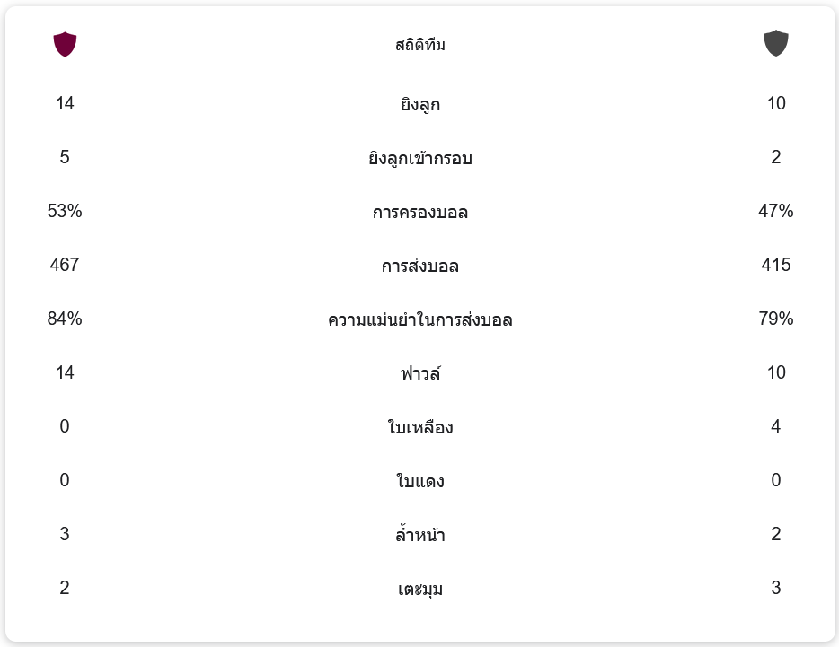Select the ล้ำหน้า offsides label
Viewport: 839px width, 647px height.
[419, 535]
